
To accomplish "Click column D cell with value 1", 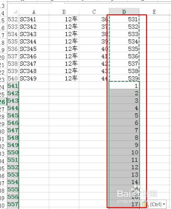I will tap(124, 86).
